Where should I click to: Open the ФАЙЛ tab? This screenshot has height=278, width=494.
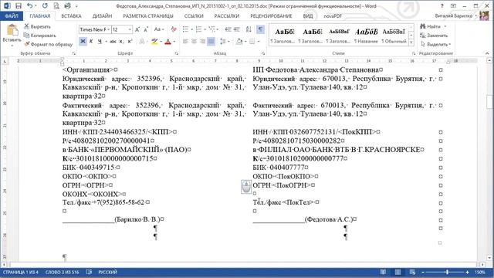pyautogui.click(x=12, y=15)
